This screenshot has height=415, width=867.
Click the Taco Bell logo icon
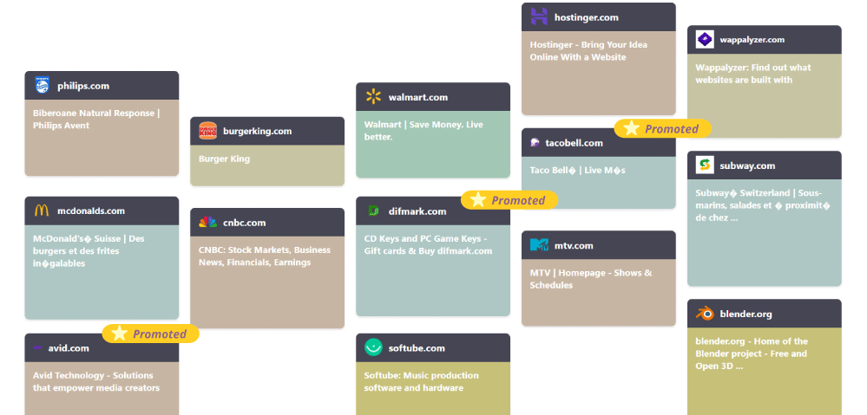pos(537,143)
